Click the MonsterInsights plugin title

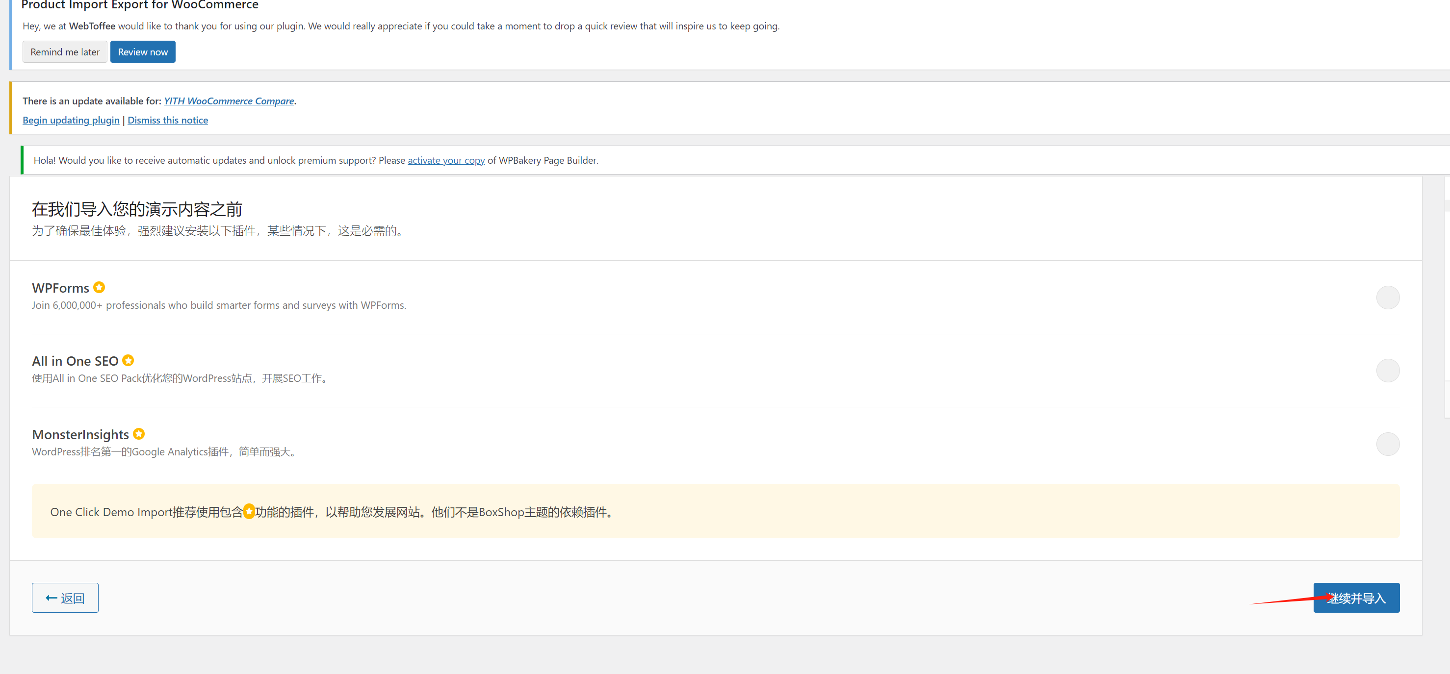click(x=80, y=434)
